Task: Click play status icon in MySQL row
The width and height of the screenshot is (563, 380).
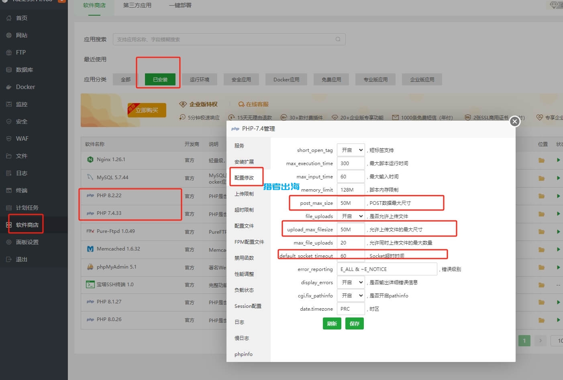Action: pos(558,178)
